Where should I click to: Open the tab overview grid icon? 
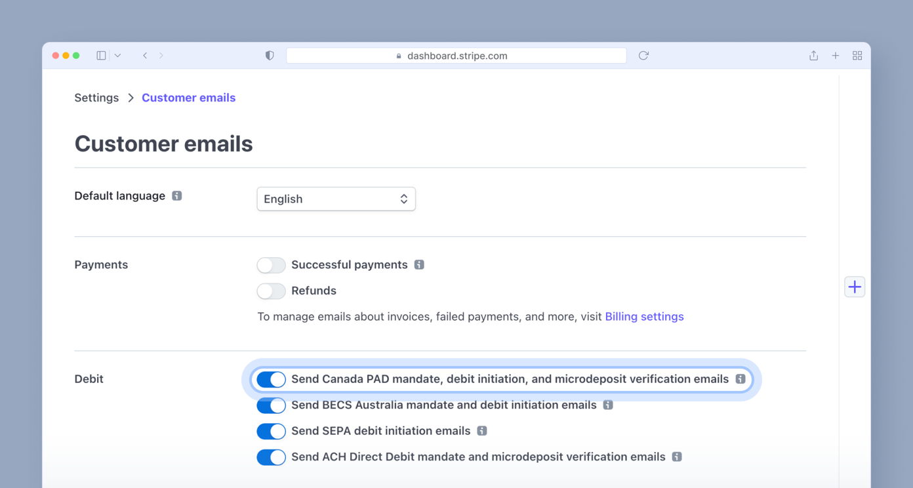857,55
